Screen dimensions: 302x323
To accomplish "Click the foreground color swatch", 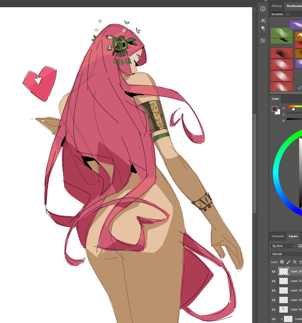I will (274, 109).
